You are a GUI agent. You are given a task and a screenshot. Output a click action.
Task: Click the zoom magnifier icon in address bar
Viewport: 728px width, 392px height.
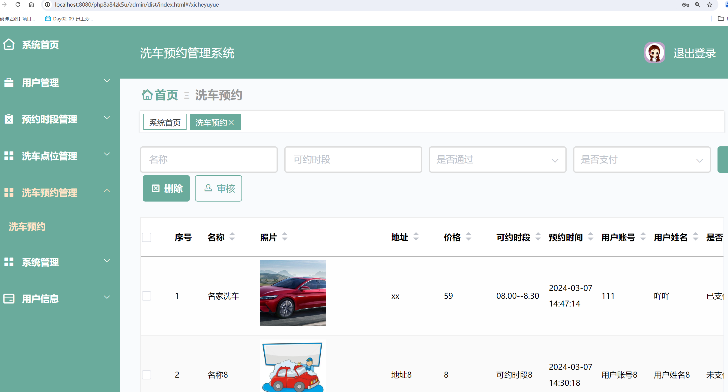[697, 4]
